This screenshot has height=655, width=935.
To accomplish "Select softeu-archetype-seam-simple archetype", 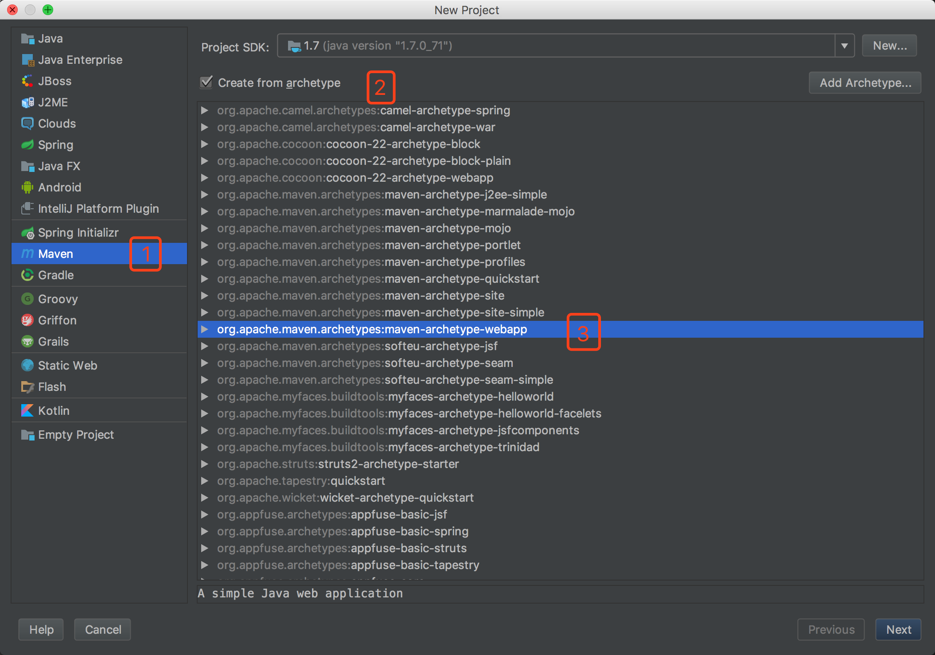I will (x=385, y=380).
